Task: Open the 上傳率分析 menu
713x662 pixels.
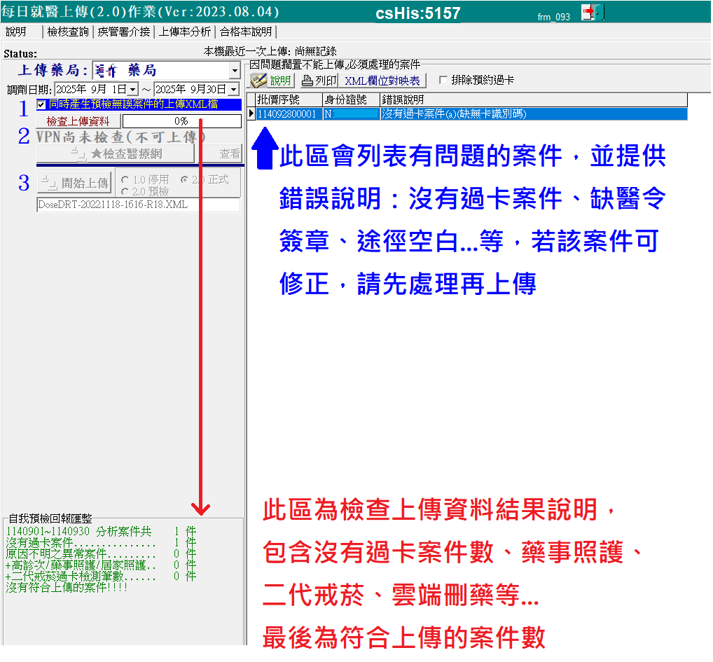Action: [x=184, y=32]
